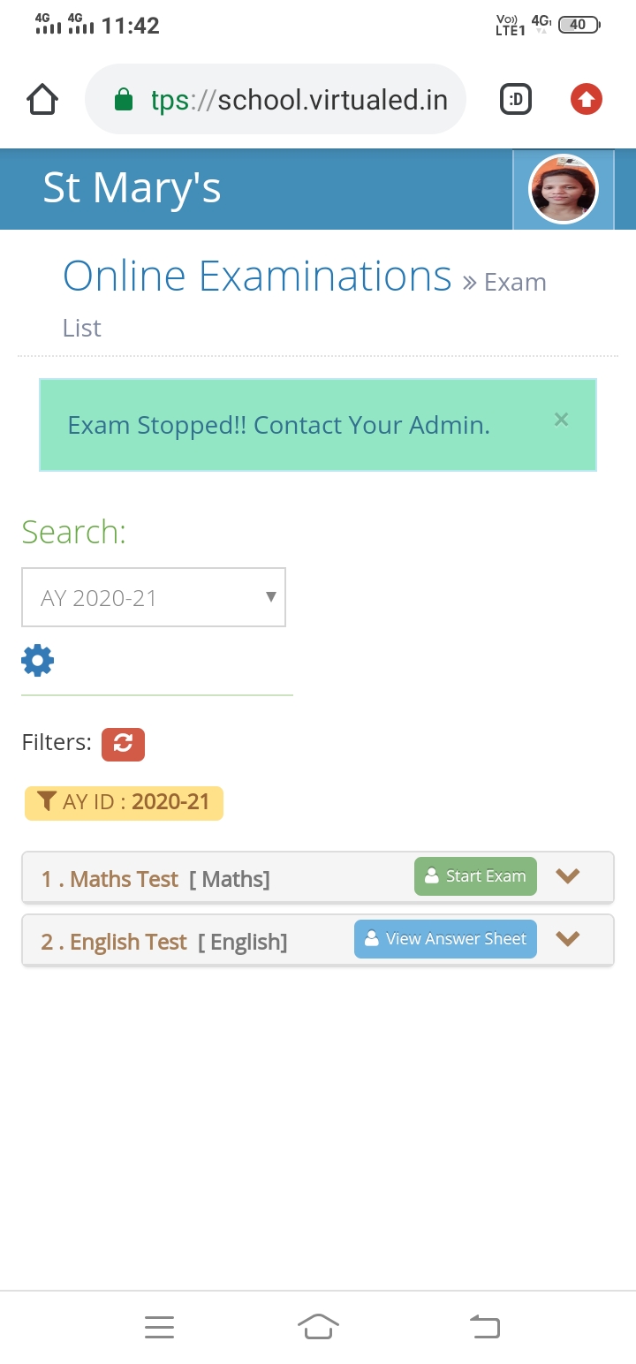Viewport: 636px width, 1364px height.
Task: Reset filters with the red refresh icon
Action: tap(123, 744)
